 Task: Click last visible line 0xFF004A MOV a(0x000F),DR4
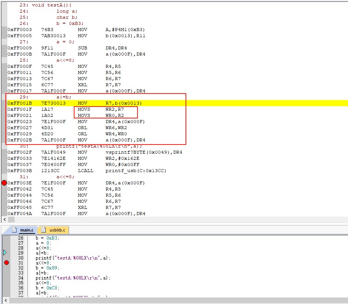pos(76,214)
